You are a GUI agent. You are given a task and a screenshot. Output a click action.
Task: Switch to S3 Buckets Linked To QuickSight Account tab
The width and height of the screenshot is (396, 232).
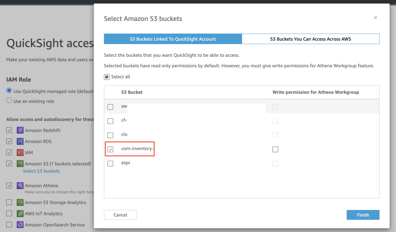point(173,39)
